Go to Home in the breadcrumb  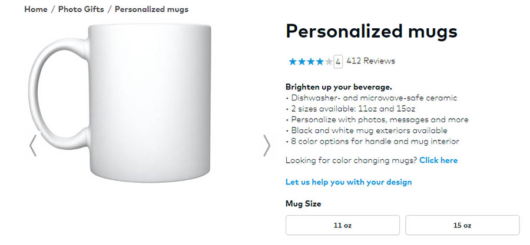pyautogui.click(x=35, y=9)
